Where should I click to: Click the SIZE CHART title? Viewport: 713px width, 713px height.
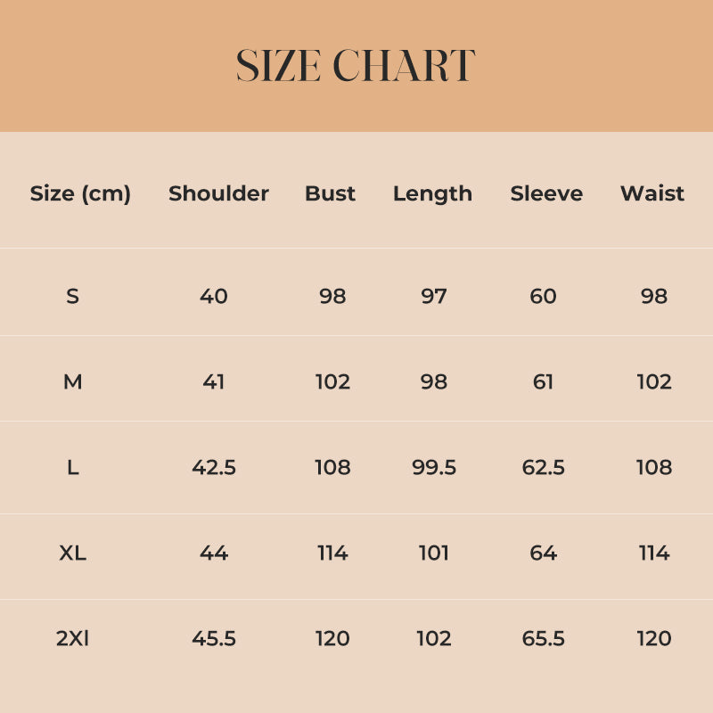click(x=356, y=66)
